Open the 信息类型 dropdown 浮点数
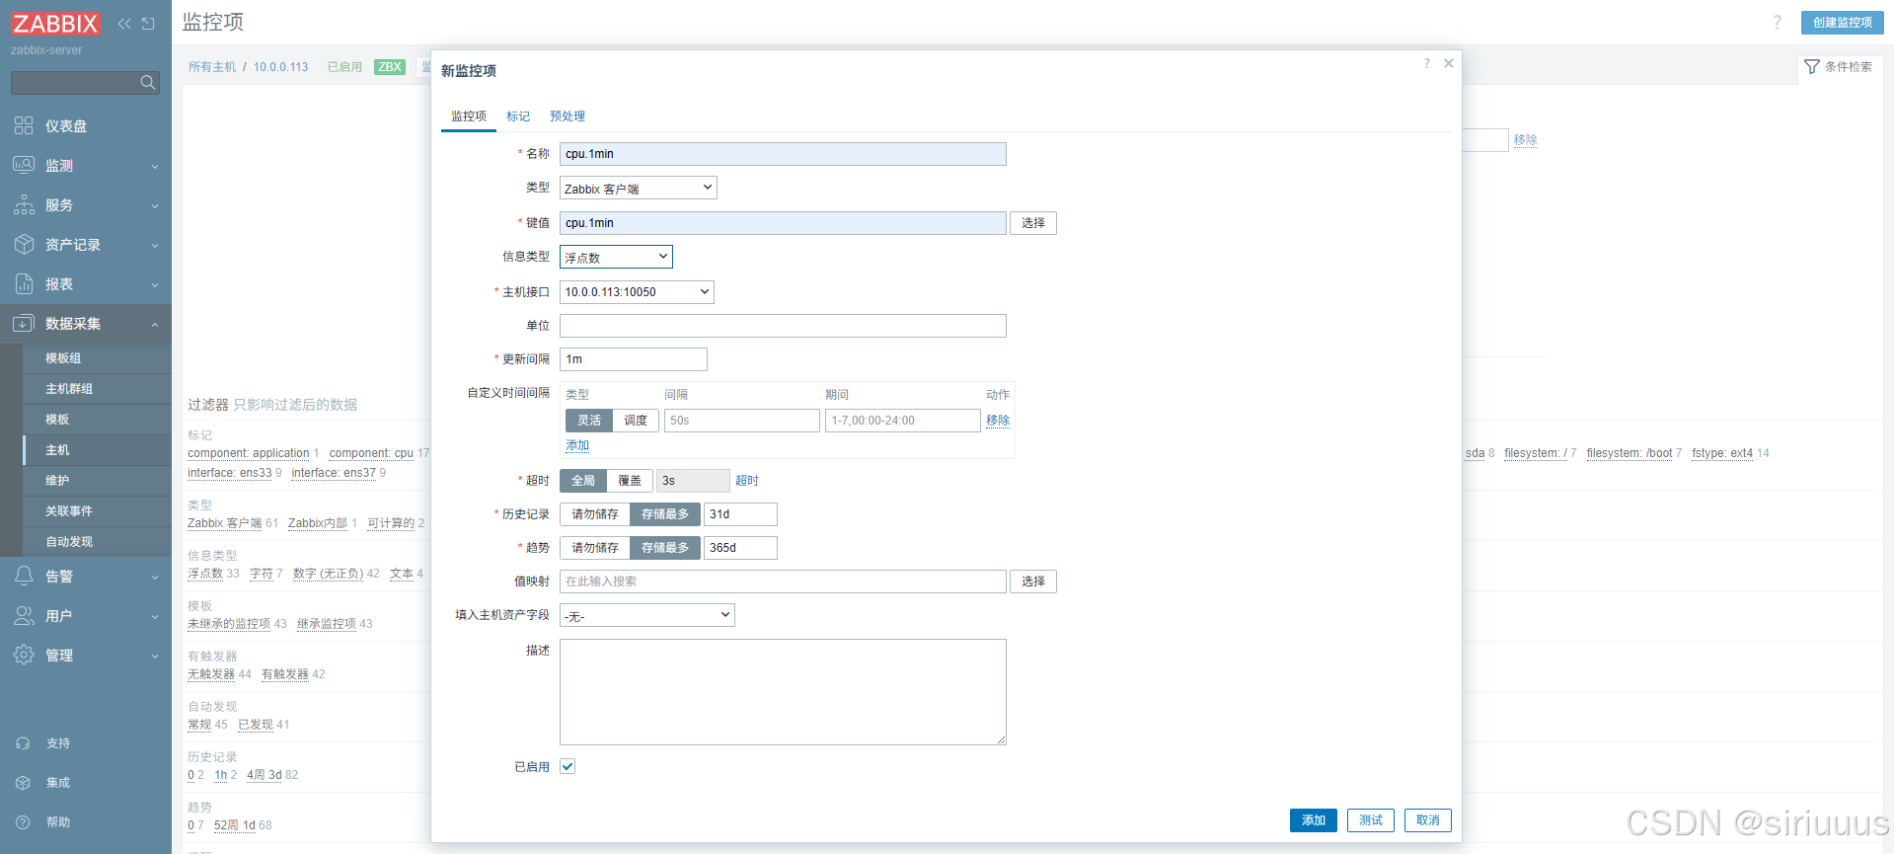1894x854 pixels. 616,257
